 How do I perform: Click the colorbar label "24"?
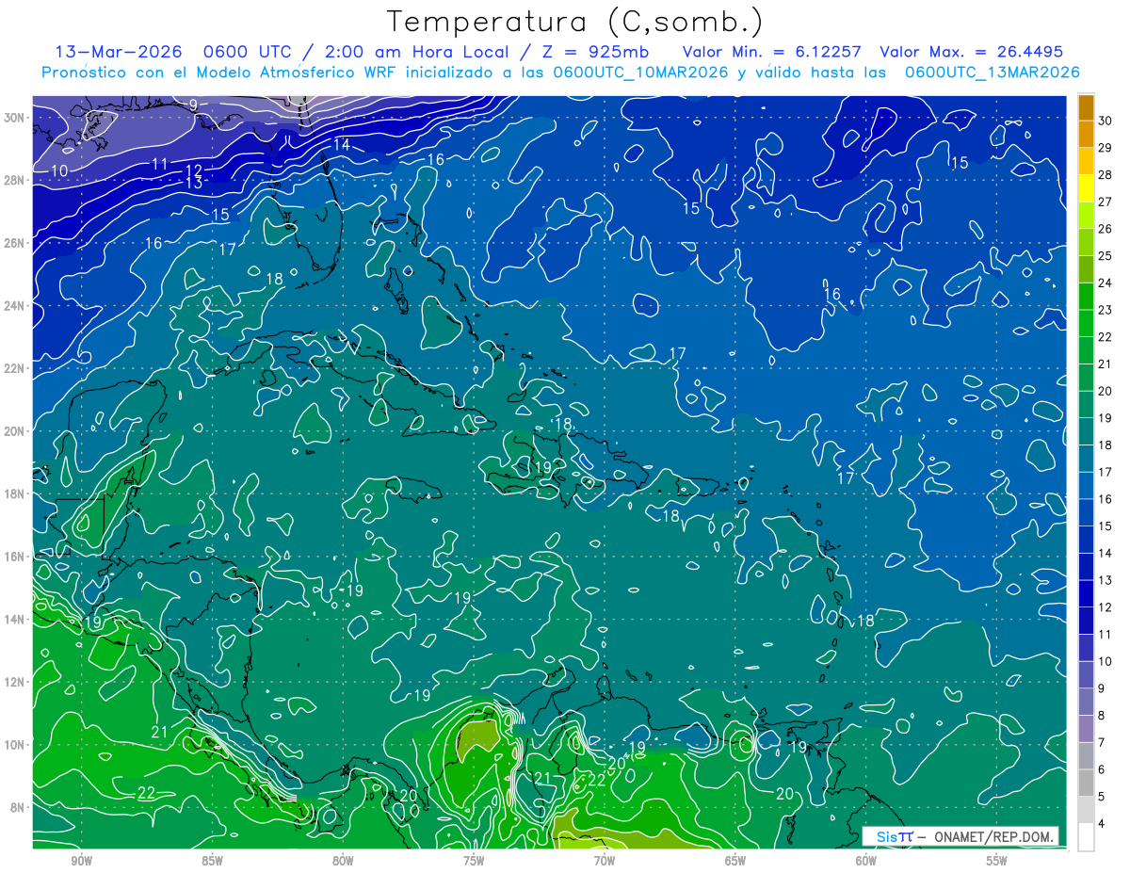pyautogui.click(x=1106, y=283)
